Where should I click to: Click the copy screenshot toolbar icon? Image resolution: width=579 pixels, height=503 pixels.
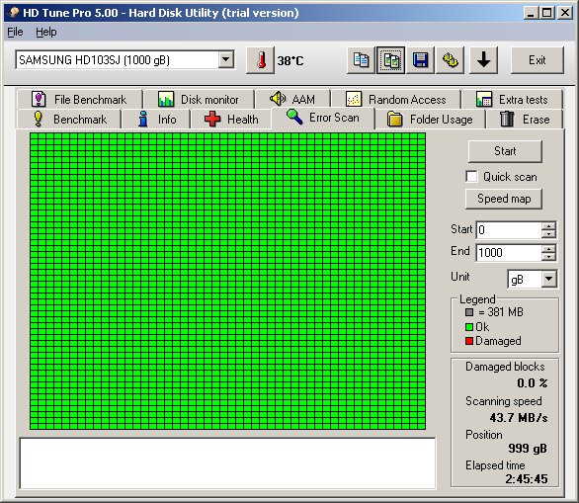[x=390, y=60]
